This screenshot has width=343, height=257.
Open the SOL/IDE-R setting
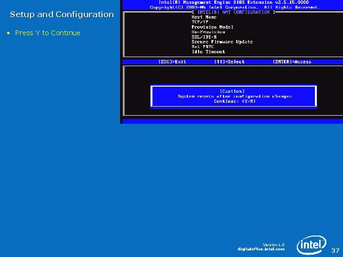204,37
